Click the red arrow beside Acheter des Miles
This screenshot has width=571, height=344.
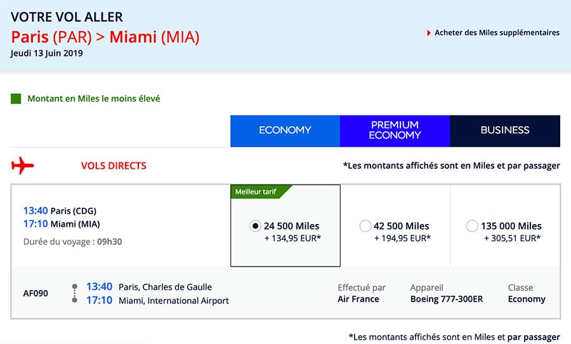point(430,33)
